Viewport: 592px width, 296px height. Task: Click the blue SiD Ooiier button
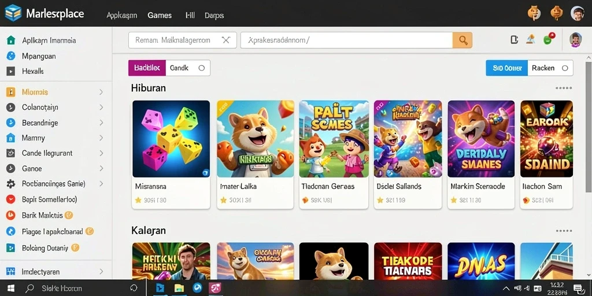coord(506,68)
